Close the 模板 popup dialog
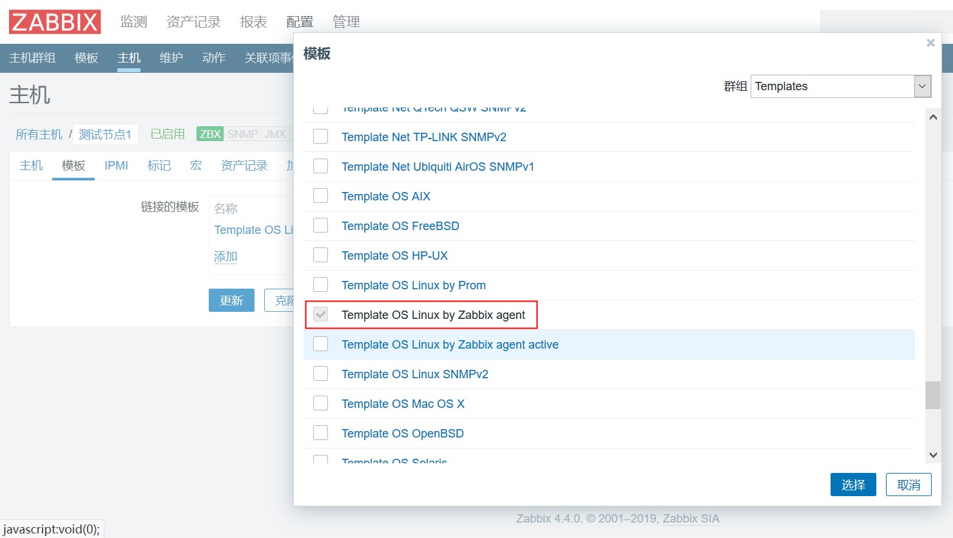953x538 pixels. click(930, 43)
